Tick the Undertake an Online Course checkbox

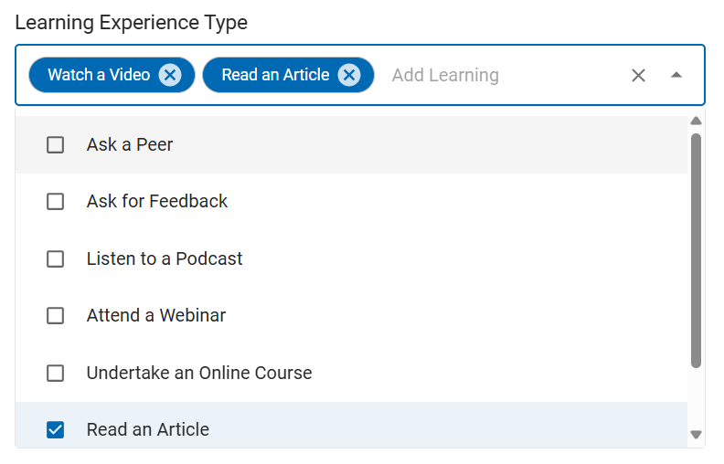pos(56,373)
